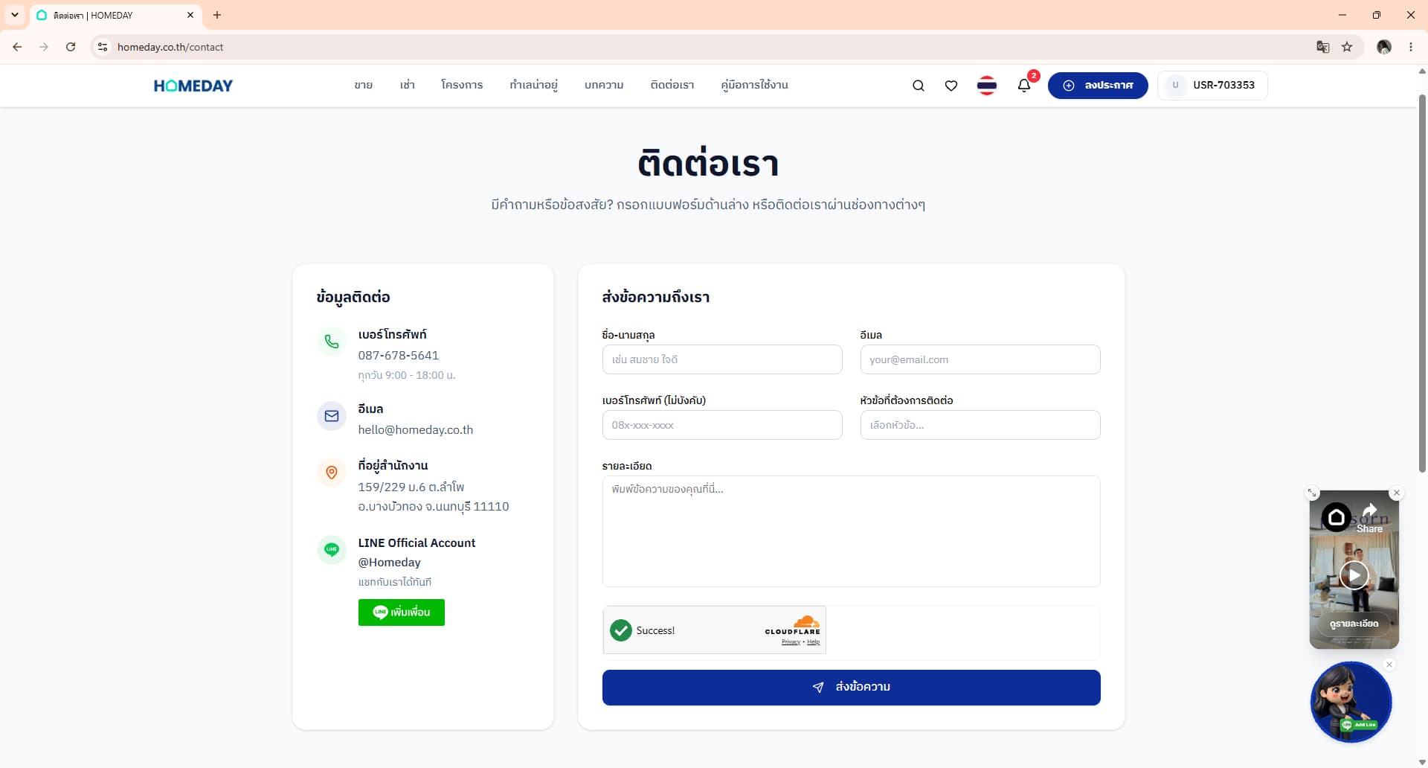Reload the page
1428x768 pixels.
(x=71, y=47)
